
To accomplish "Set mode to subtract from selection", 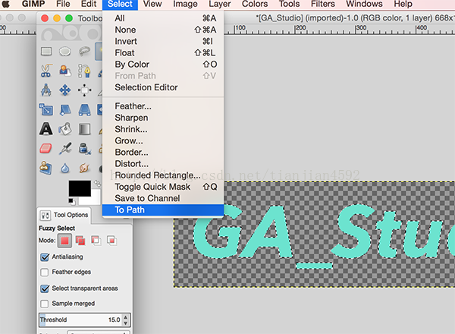I will pyautogui.click(x=96, y=241).
